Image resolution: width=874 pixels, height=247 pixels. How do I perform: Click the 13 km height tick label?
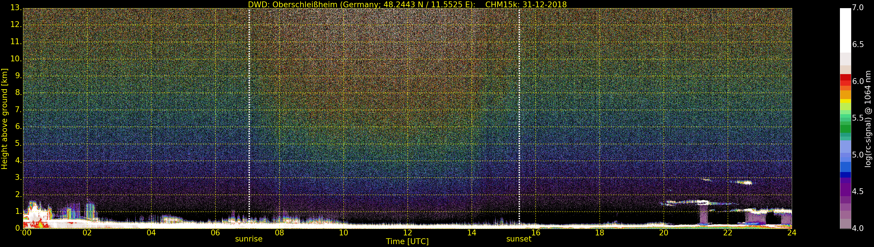coord(16,8)
